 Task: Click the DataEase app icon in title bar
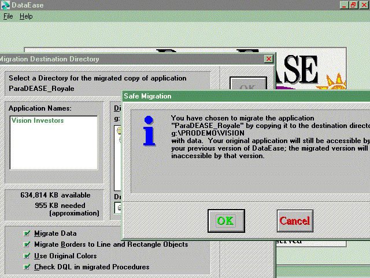(5, 5)
